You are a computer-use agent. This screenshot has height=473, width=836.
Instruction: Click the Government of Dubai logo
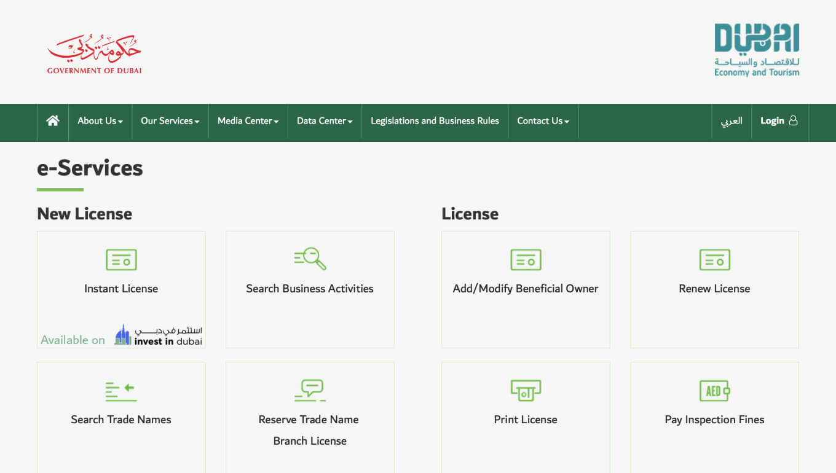[x=94, y=54]
